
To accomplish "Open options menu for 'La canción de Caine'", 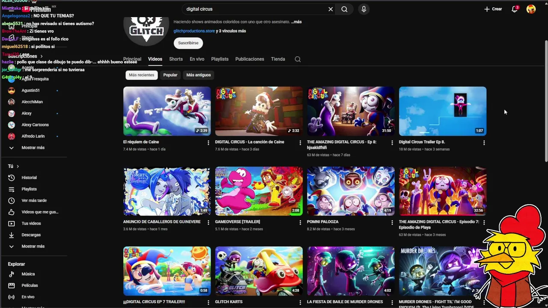I will coord(300,143).
